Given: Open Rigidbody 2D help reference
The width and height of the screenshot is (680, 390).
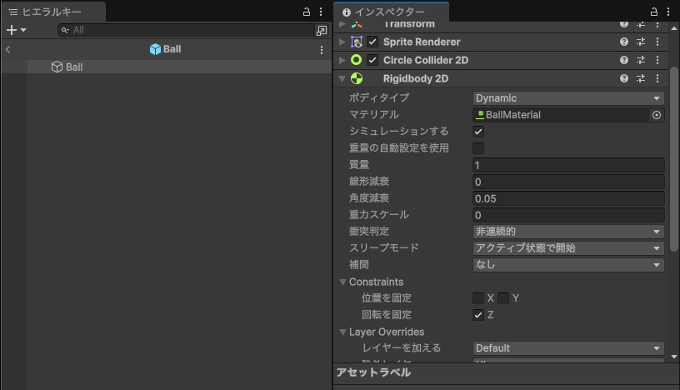Looking at the screenshot, I should point(623,78).
